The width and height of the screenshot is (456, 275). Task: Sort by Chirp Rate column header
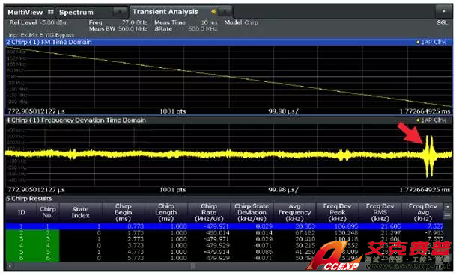click(209, 212)
